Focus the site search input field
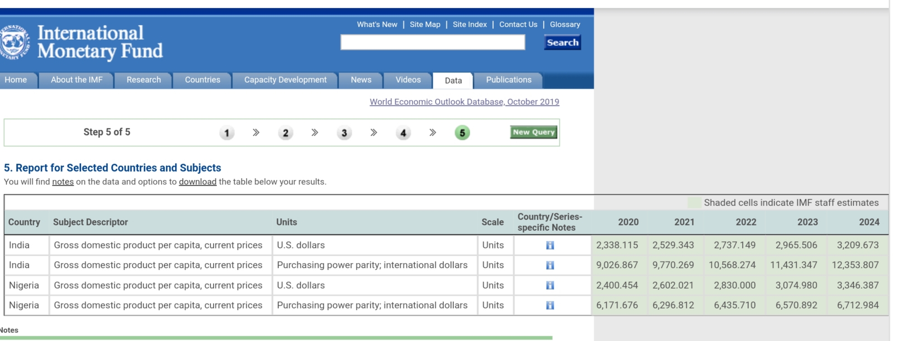The image size is (903, 341). point(433,42)
